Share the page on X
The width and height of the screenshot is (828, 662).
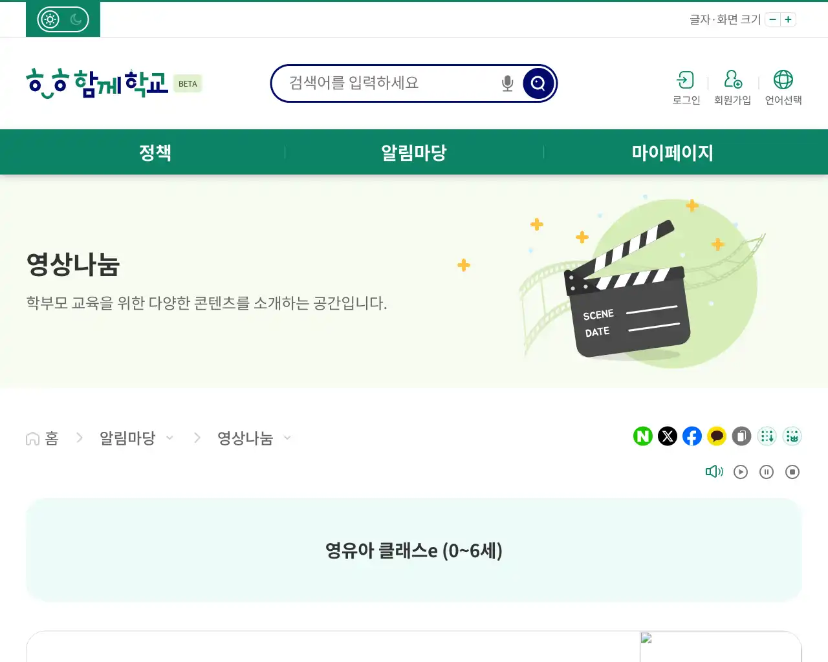coord(667,436)
